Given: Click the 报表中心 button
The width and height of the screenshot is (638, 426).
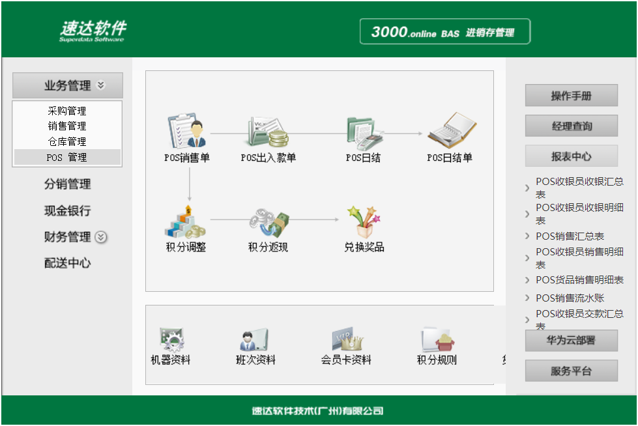Looking at the screenshot, I should coord(572,156).
